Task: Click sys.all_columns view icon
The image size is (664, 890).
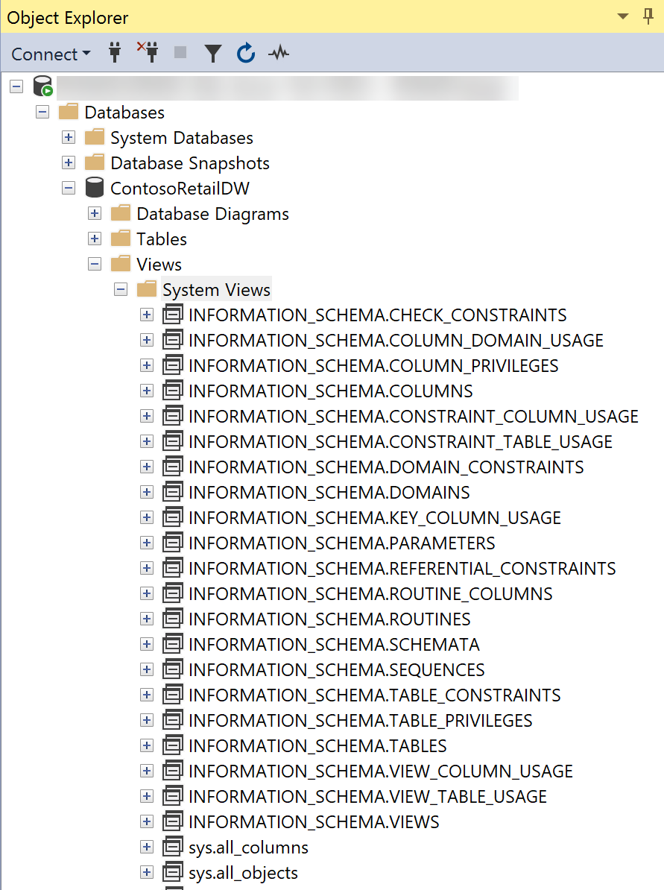Action: [x=173, y=846]
